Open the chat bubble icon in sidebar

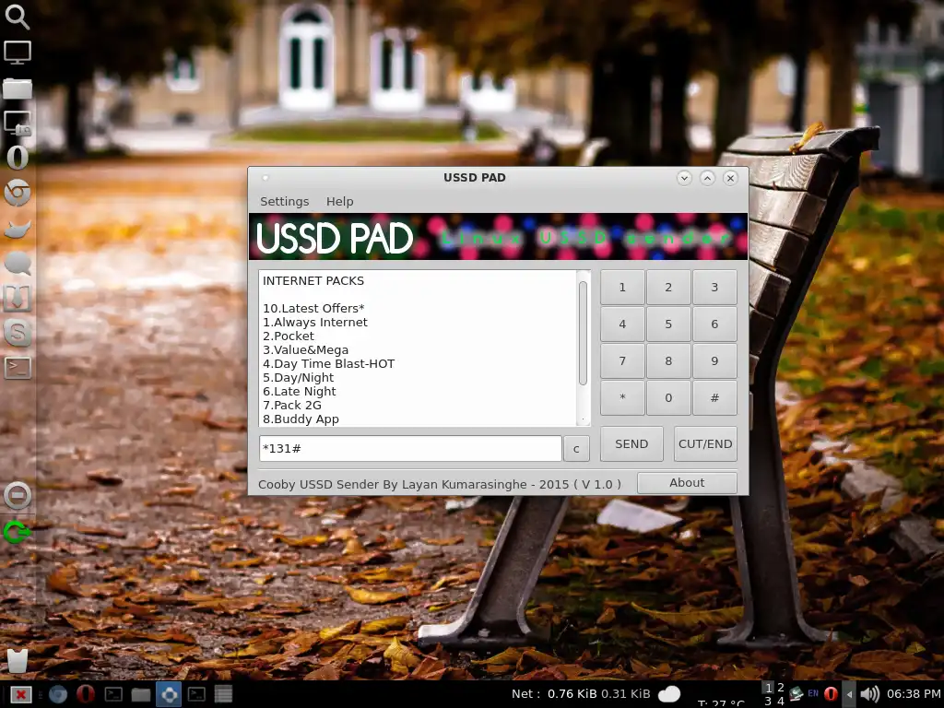click(18, 263)
